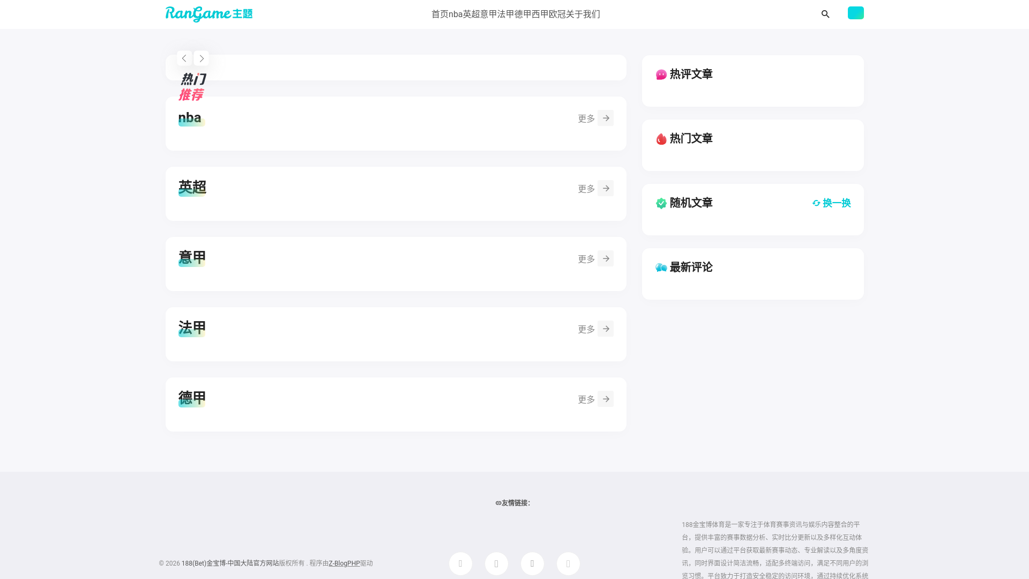Click the 德甲 section heading
Screen dimensions: 1029x579
pyautogui.click(x=192, y=398)
